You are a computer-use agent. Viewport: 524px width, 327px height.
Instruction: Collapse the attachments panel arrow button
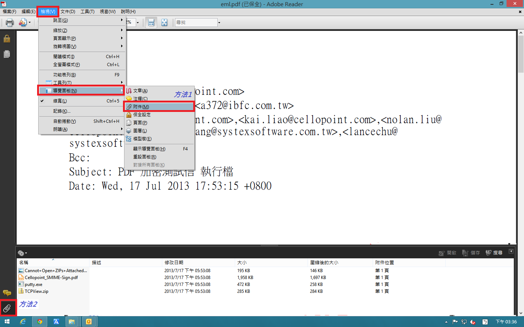pos(511,251)
